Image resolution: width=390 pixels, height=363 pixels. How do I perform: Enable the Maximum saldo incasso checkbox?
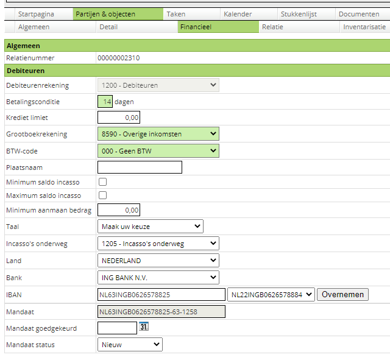tap(103, 196)
